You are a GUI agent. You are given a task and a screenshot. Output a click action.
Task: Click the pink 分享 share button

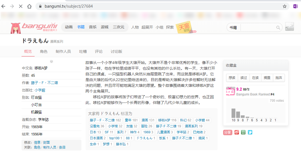pyautogui.click(x=228, y=133)
